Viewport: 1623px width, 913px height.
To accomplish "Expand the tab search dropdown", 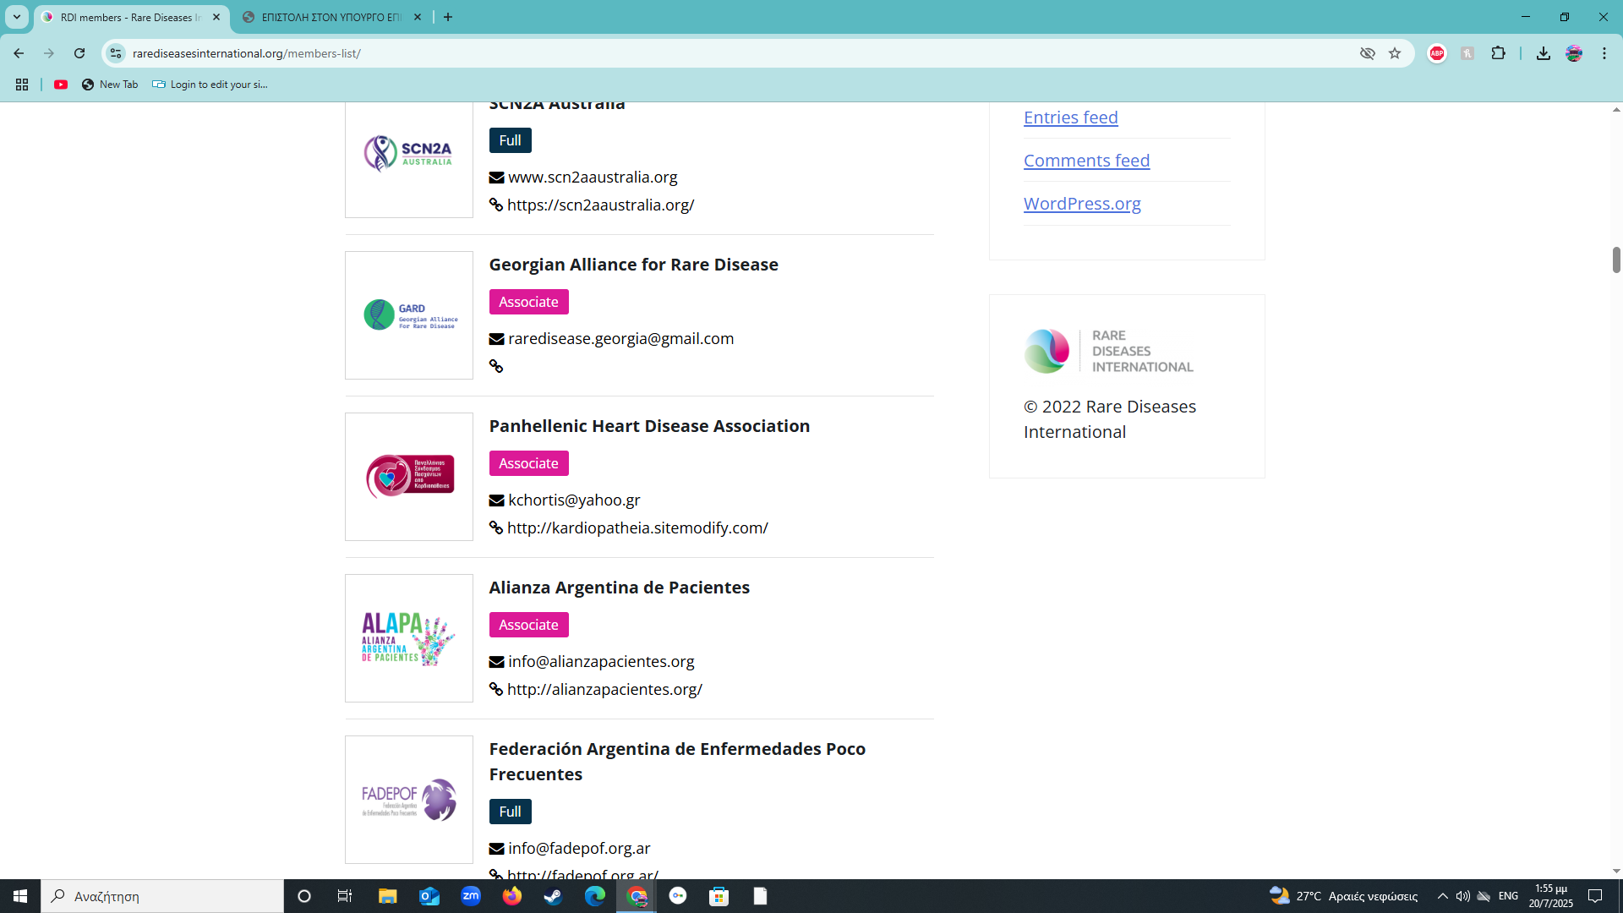I will click(16, 17).
